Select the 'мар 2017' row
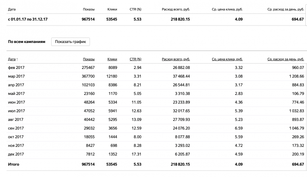Screen dimensions: 307x177 156,76
